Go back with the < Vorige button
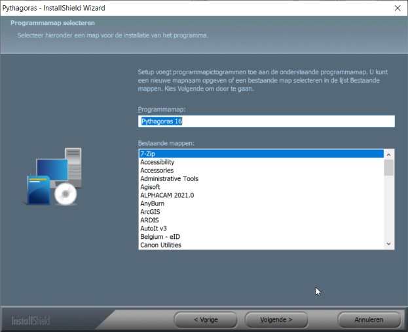 coord(206,320)
